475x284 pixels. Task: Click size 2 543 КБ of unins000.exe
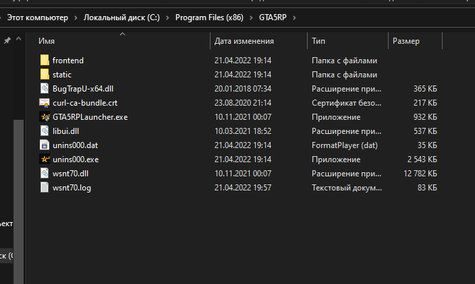(x=422, y=159)
